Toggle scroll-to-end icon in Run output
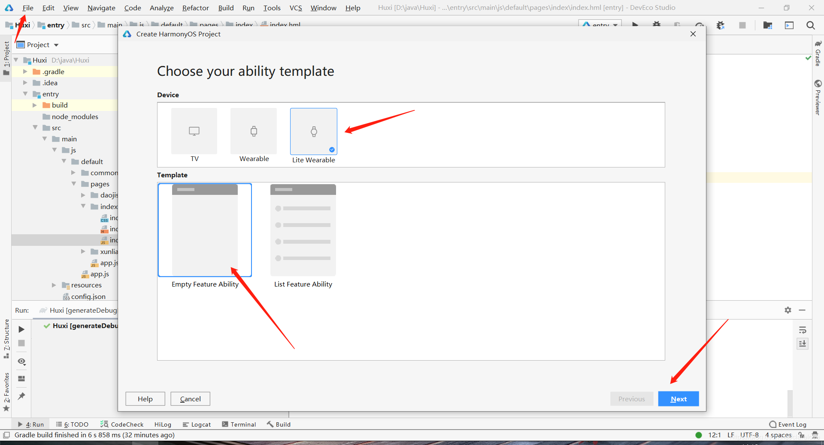The height and width of the screenshot is (445, 824). pos(803,343)
